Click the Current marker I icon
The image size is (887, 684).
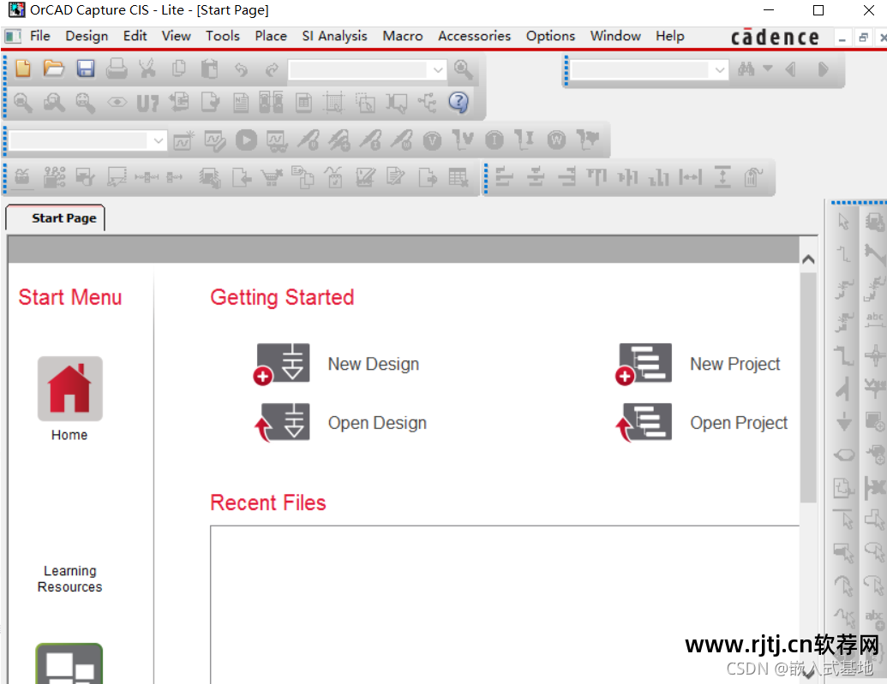tap(494, 140)
